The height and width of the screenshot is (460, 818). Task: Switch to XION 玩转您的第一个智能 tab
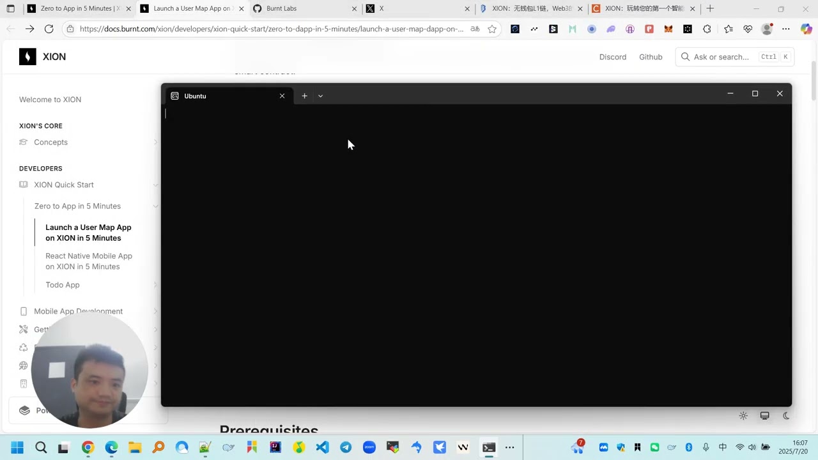[644, 9]
